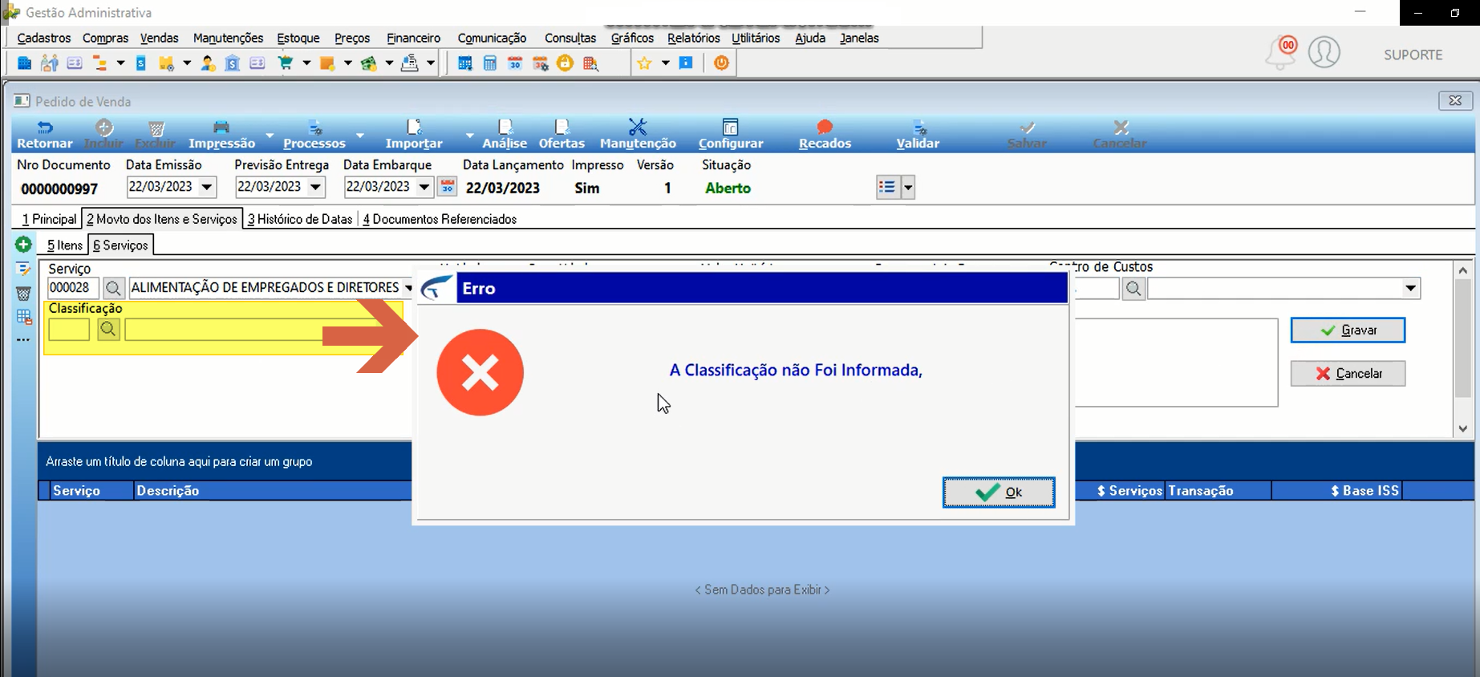Click the green money bills icon
The height and width of the screenshot is (677, 1480).
[x=369, y=63]
